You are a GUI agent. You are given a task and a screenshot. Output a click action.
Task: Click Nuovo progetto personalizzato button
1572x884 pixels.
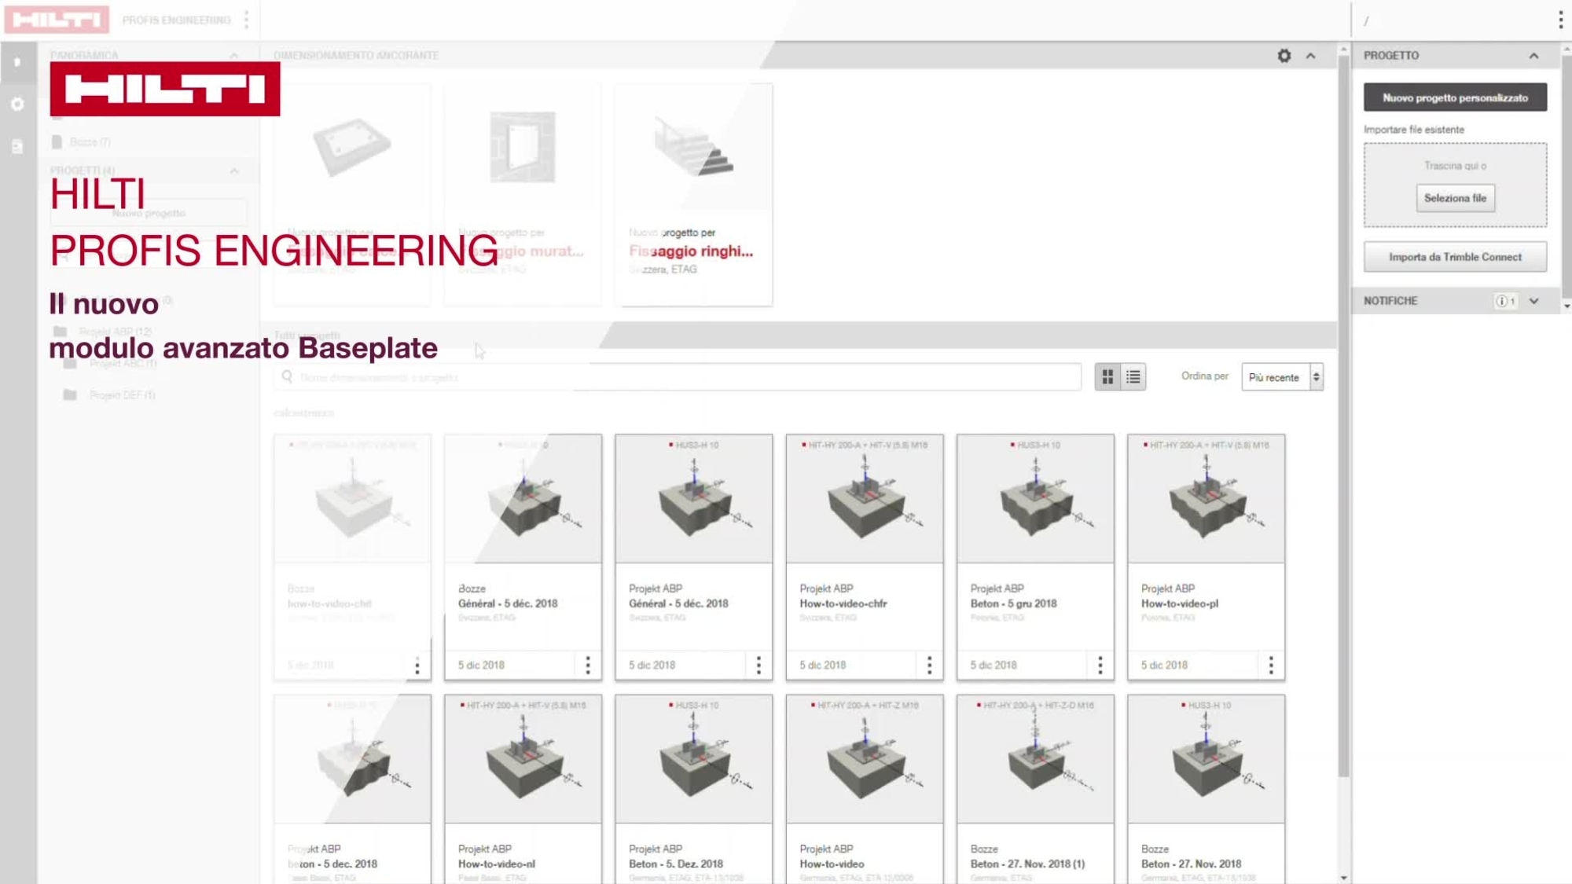point(1455,97)
